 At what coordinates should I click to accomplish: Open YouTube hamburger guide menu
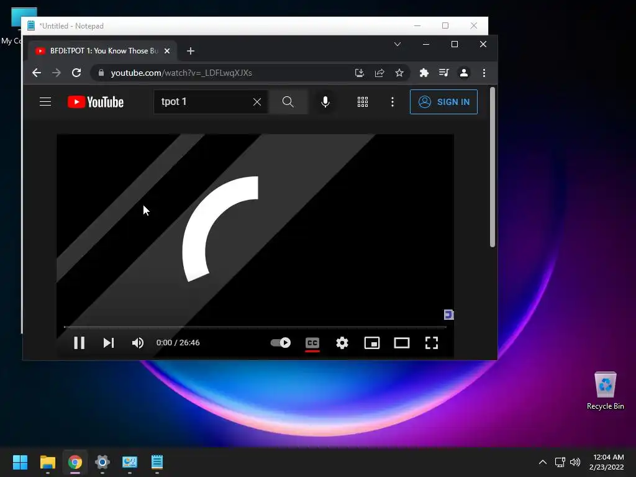click(45, 101)
